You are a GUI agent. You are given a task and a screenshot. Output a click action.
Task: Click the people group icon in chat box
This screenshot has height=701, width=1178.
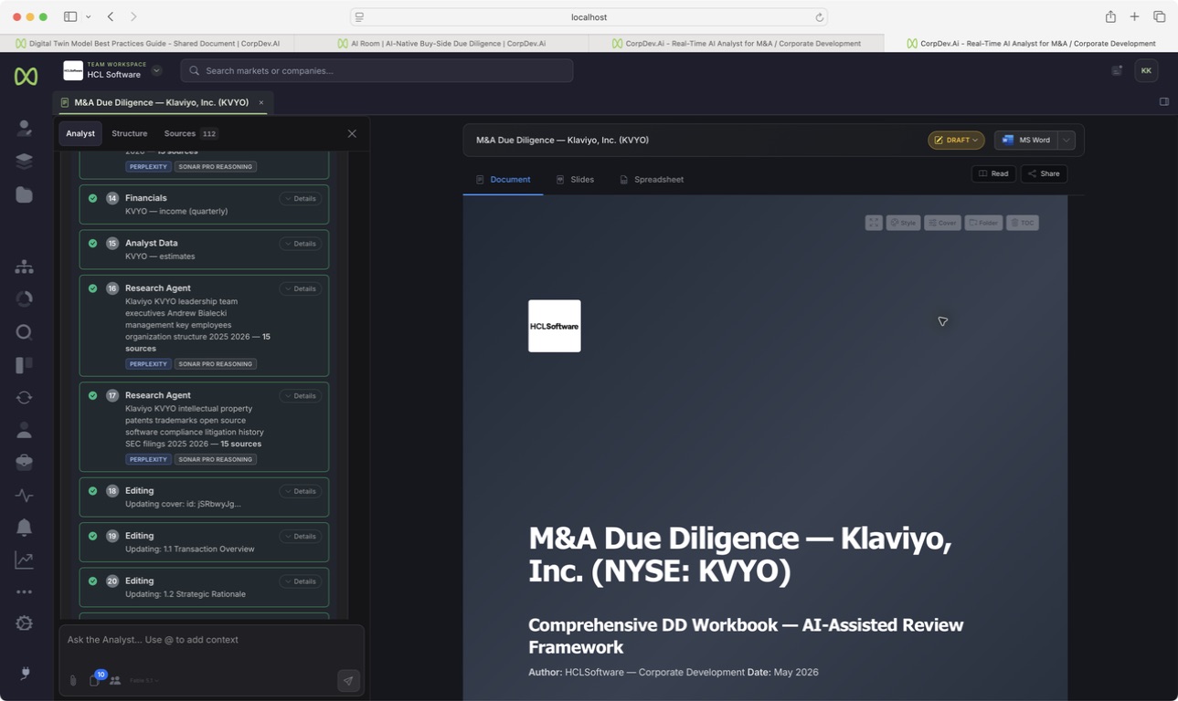pos(115,681)
